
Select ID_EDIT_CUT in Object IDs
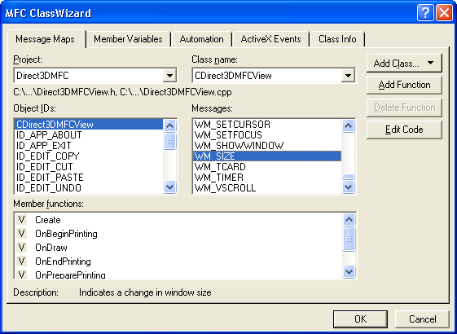coord(89,167)
